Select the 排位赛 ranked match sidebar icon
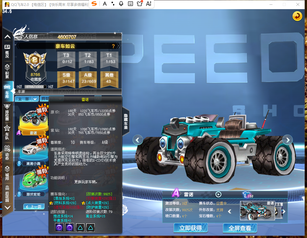This screenshot has height=238, width=307. 7,112
